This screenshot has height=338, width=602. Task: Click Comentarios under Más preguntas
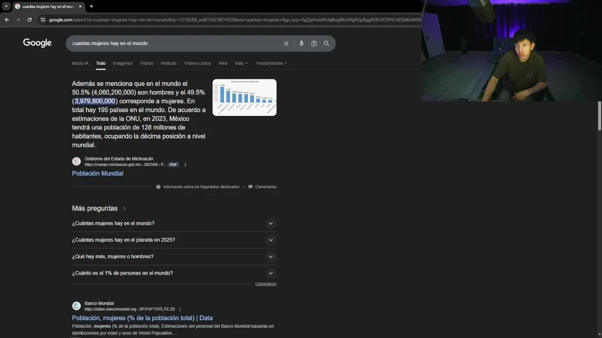click(266, 284)
